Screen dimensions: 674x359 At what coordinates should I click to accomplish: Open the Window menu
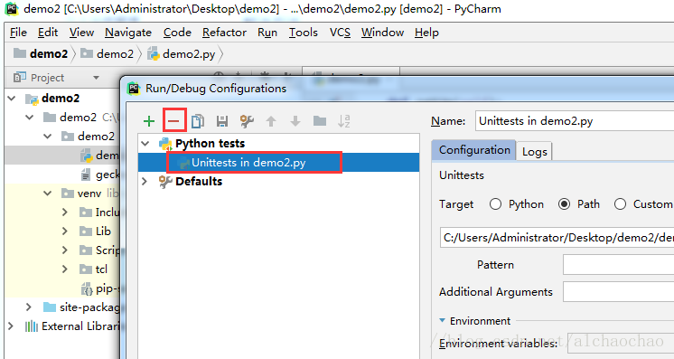[382, 33]
